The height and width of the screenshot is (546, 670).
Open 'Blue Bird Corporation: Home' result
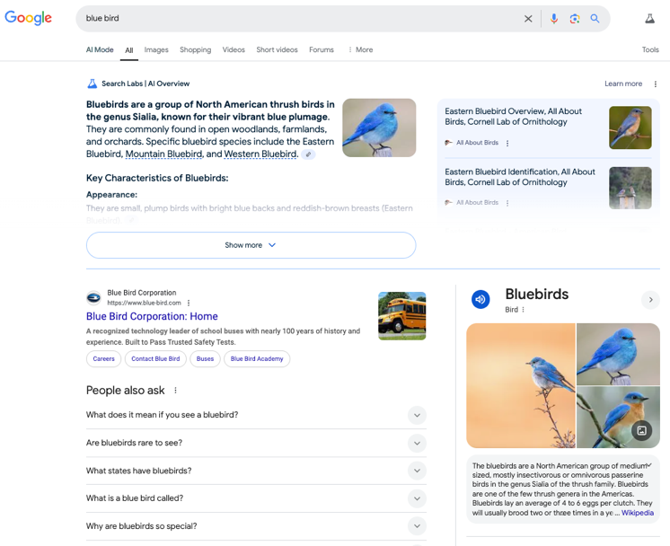152,317
